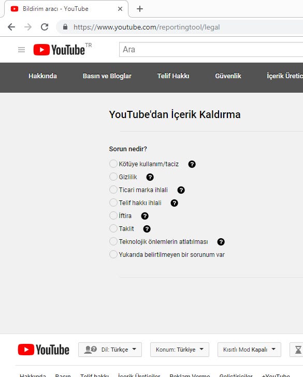303x377 pixels.
Task: Select Kötüye kullanım/taciz radio option
Action: 113,164
